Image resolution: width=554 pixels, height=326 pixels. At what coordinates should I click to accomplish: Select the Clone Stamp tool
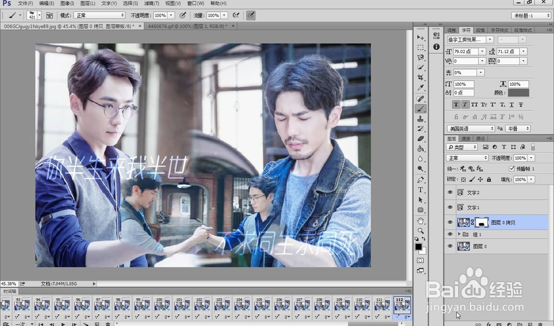[420, 119]
